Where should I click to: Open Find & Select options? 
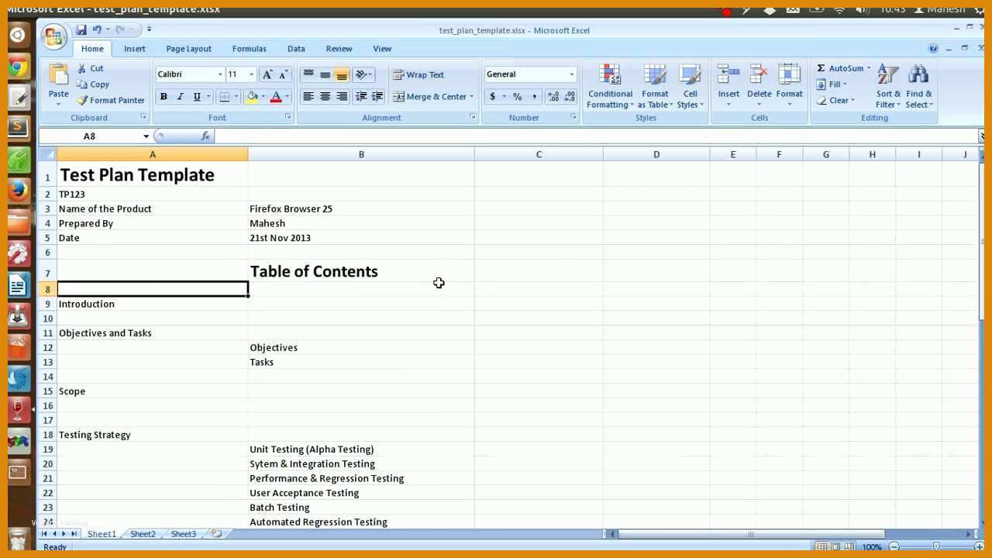919,86
